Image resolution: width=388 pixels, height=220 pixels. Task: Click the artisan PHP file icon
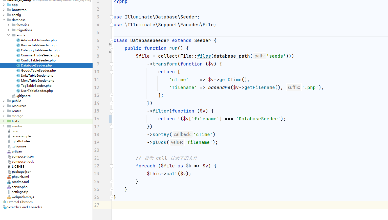pos(9,151)
